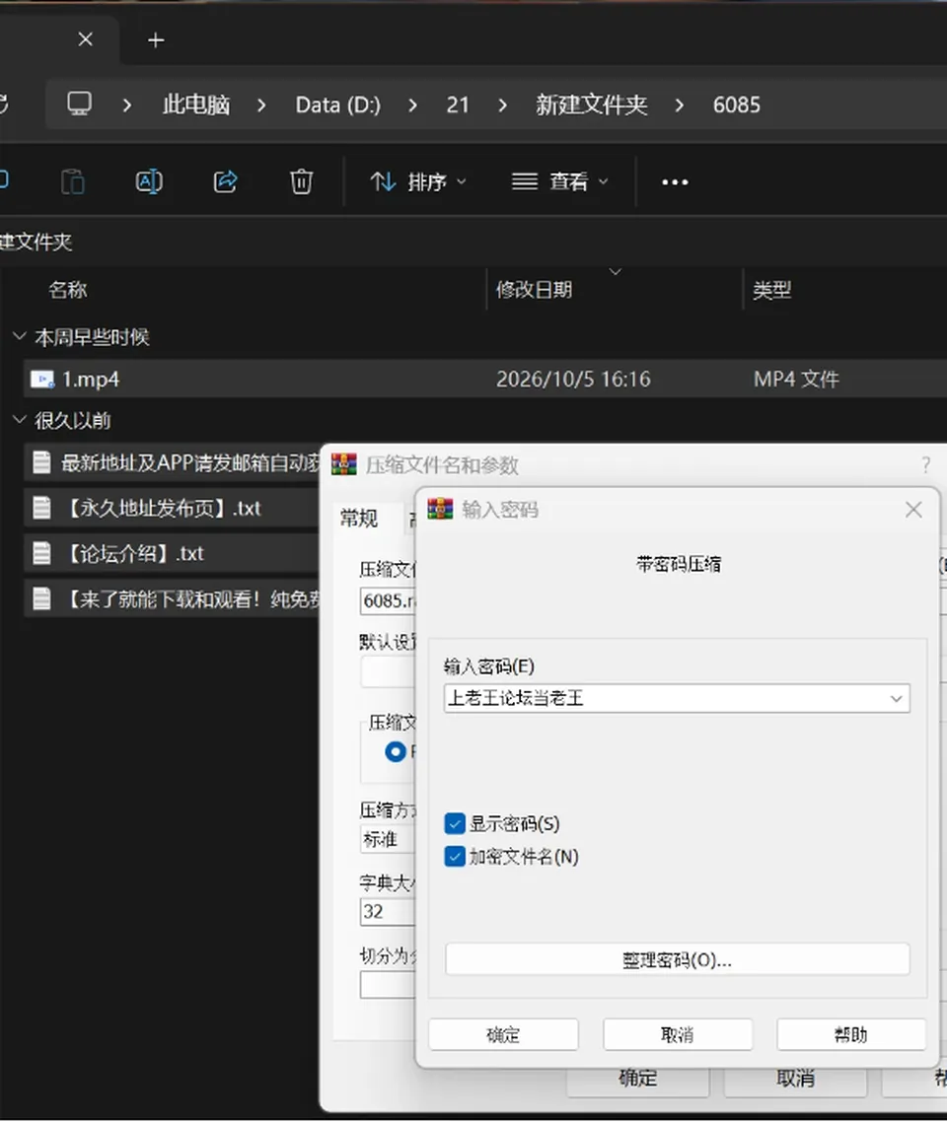Viewport: 947px width, 1122px height.
Task: Add a new Explorer tab with plus icon
Action: coord(156,40)
